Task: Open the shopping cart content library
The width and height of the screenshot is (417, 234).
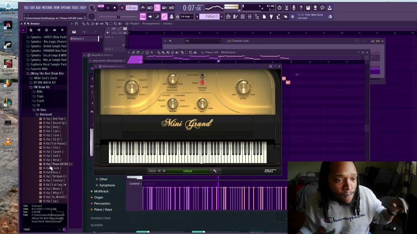Action: (x=292, y=17)
